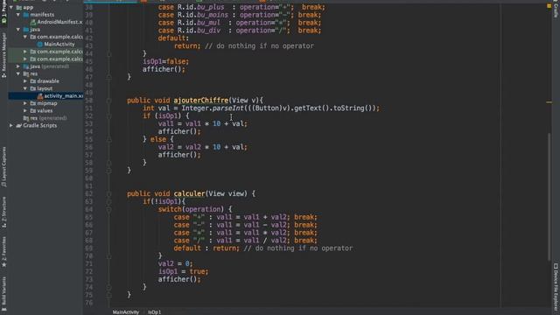Screen dimensions: 560x315
Task: Collapse the manifests folder
Action: (18, 15)
